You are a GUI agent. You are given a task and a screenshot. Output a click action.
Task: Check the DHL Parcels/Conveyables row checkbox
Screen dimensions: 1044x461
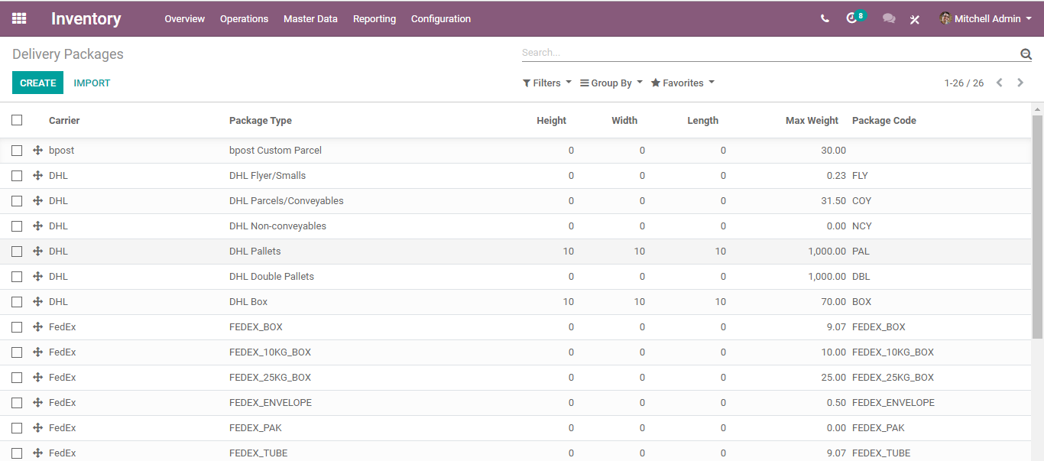tap(17, 201)
